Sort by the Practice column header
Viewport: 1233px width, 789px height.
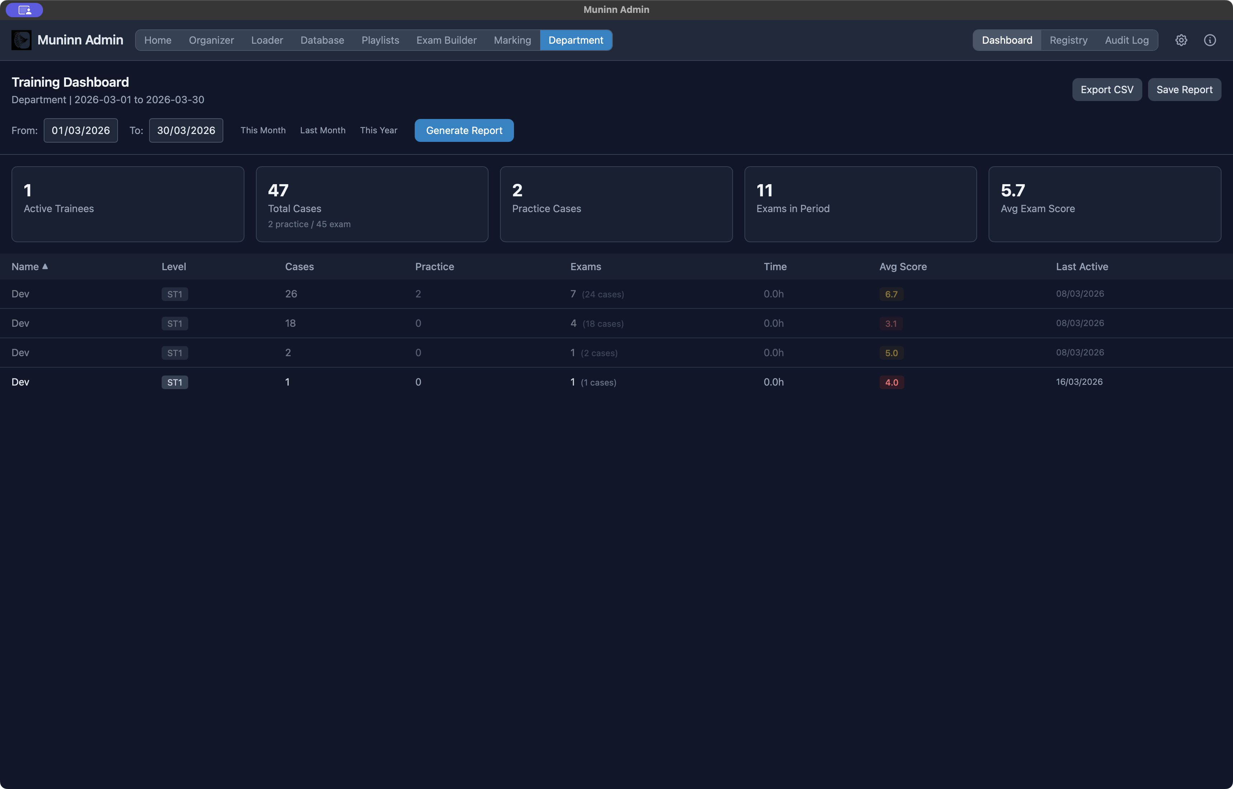click(x=434, y=267)
